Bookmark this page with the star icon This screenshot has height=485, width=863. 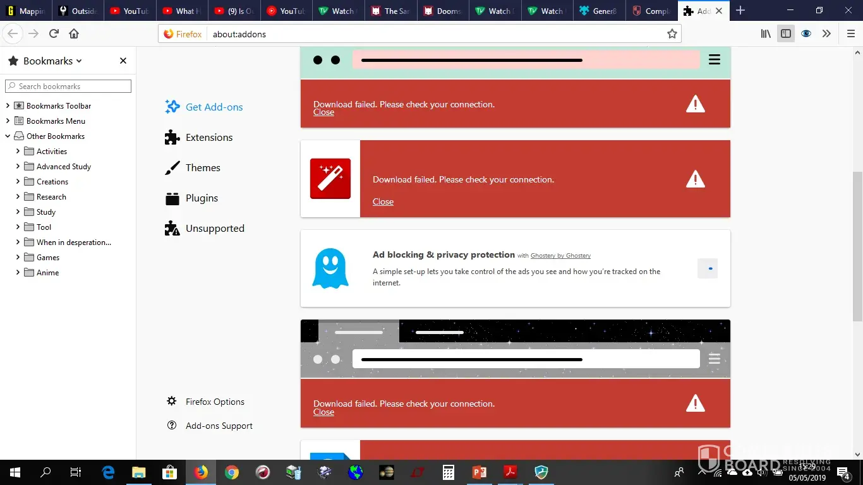click(x=672, y=34)
